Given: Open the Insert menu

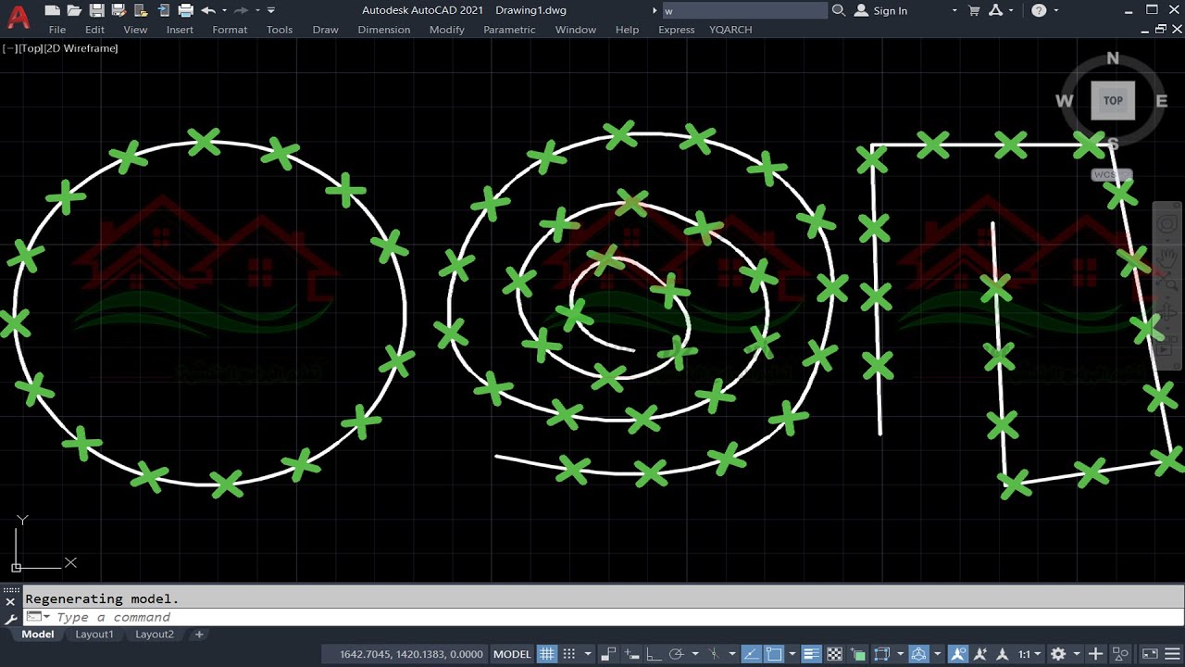Looking at the screenshot, I should 180,30.
